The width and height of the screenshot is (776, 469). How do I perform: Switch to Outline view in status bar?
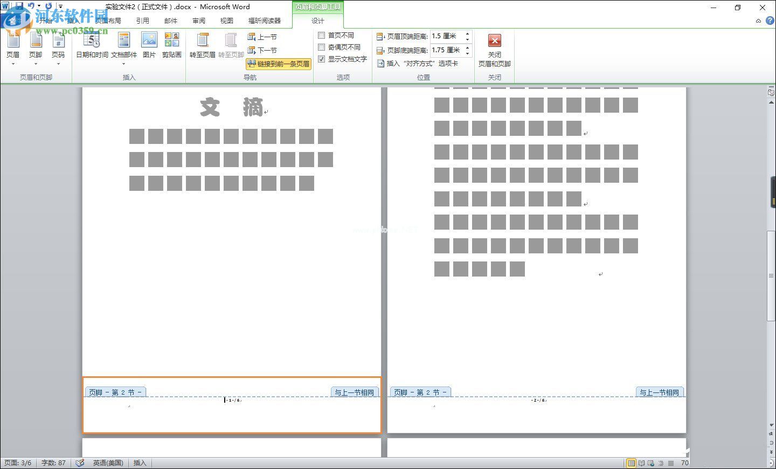(x=661, y=463)
